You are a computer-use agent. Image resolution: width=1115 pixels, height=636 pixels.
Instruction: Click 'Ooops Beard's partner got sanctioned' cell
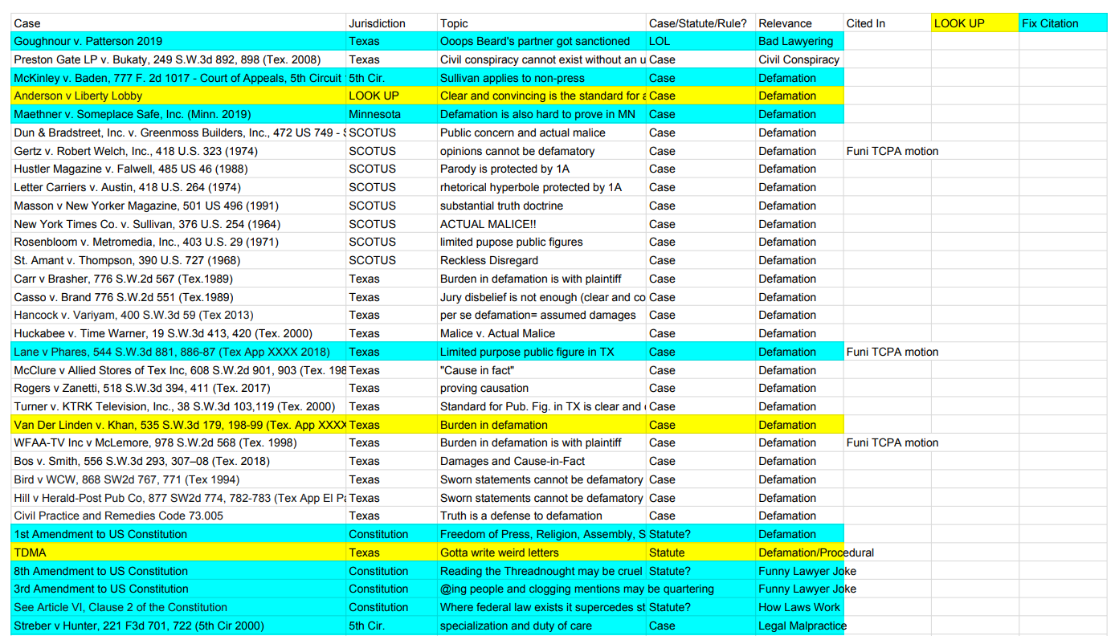(541, 41)
